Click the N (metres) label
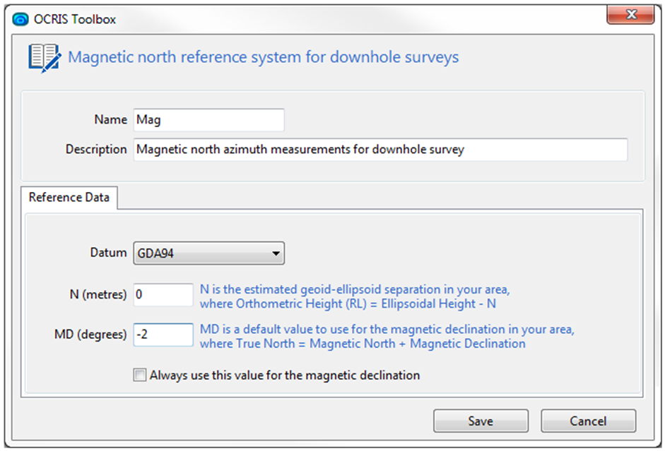The height and width of the screenshot is (451, 665). click(x=98, y=294)
